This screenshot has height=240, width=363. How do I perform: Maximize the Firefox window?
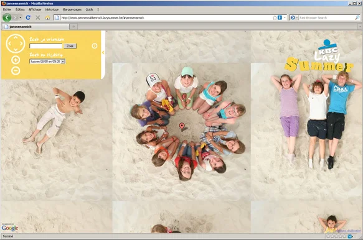(x=355, y=4)
